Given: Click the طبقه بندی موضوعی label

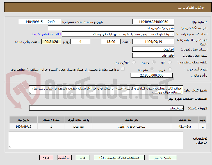Looking at the screenshot, I should [192, 62].
